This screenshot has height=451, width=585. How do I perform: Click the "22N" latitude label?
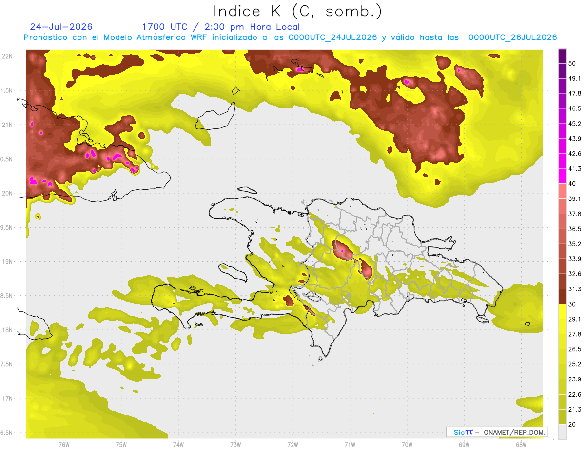(x=7, y=56)
